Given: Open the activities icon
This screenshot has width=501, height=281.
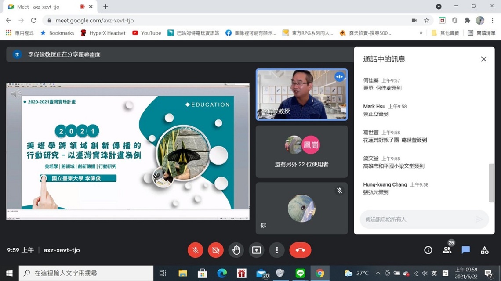Looking at the screenshot, I should (484, 250).
